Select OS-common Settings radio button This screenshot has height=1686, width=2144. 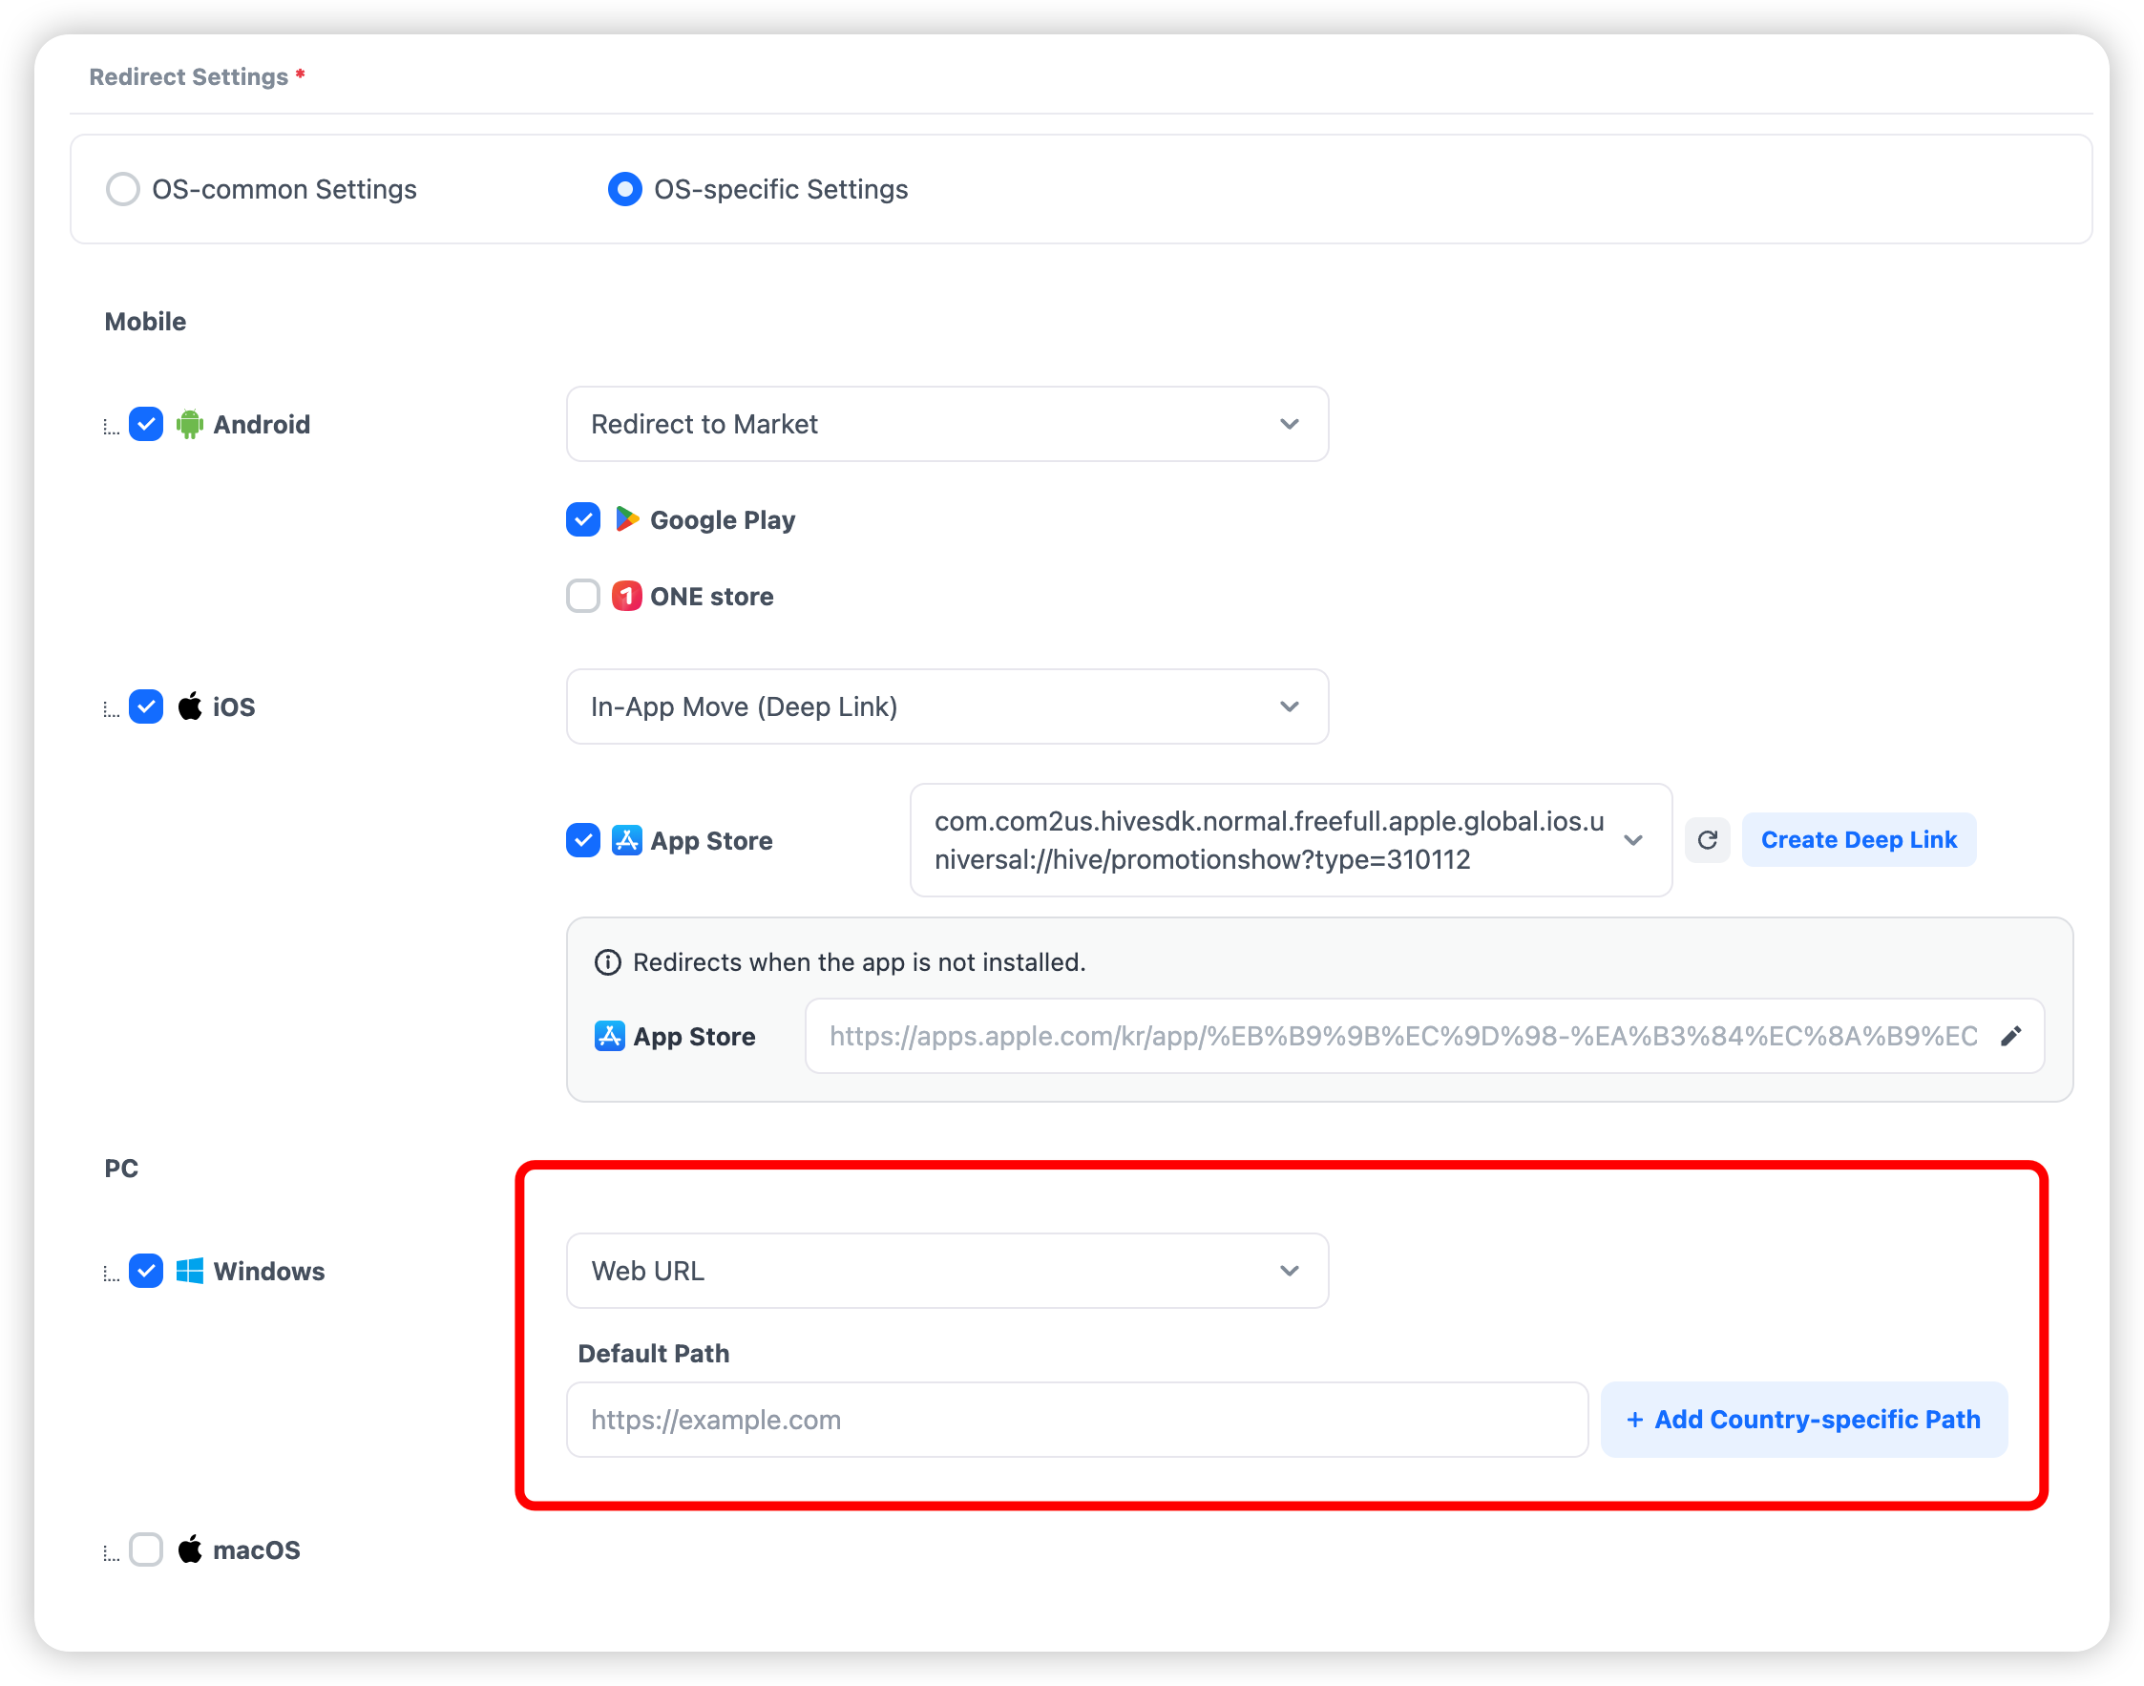(x=123, y=188)
